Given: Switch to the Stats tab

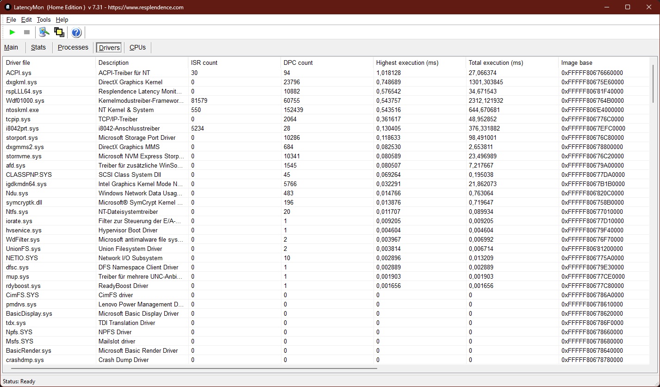Looking at the screenshot, I should [x=38, y=47].
